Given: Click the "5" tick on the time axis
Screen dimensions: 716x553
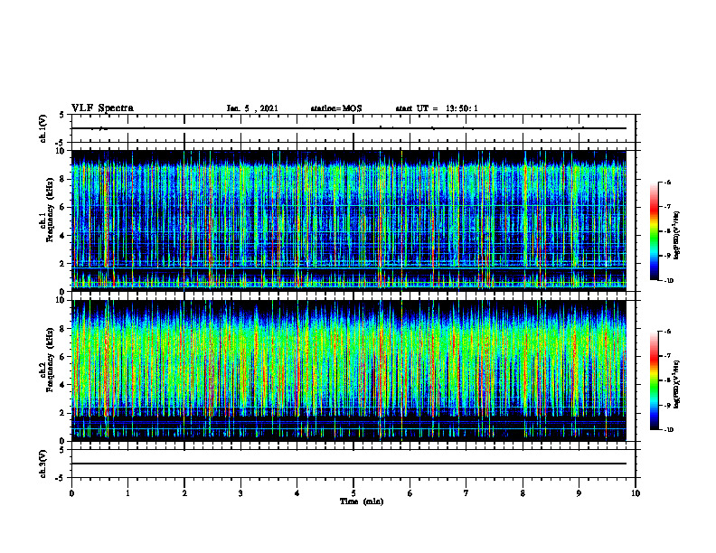Looking at the screenshot, I should tap(353, 493).
